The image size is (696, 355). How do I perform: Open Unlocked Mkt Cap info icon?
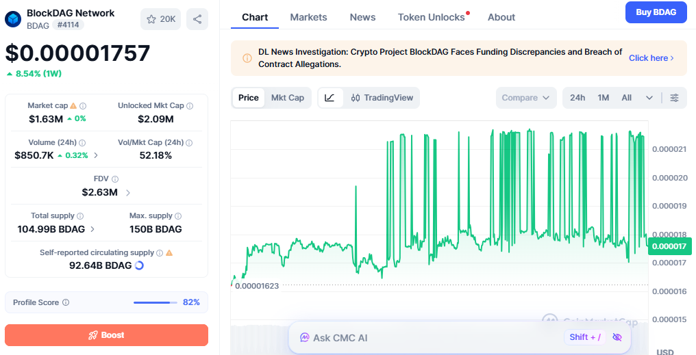(x=190, y=106)
